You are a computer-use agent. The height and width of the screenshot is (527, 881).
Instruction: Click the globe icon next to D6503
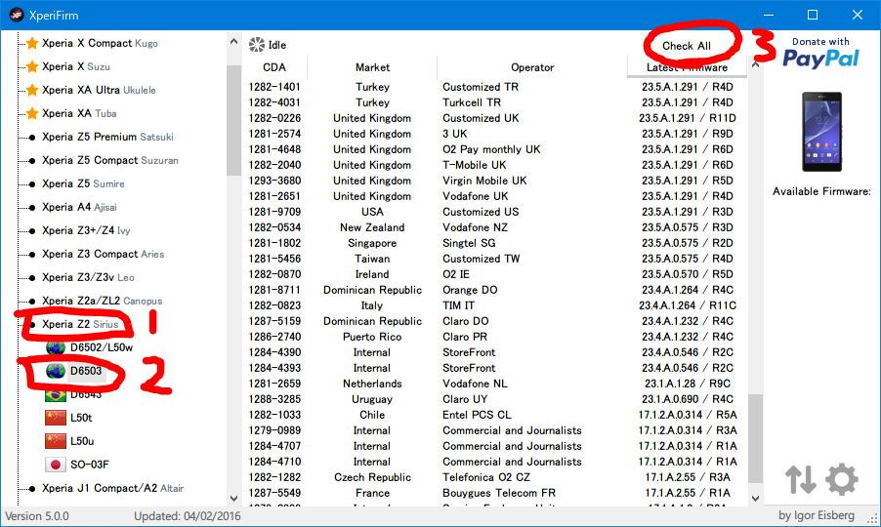click(56, 371)
